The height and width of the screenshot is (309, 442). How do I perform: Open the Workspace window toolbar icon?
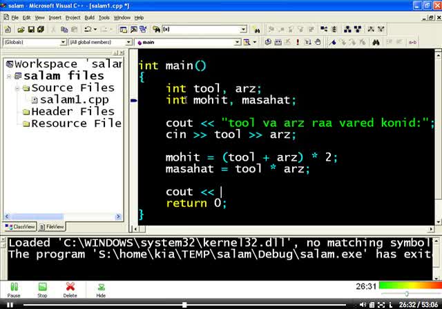(123, 29)
